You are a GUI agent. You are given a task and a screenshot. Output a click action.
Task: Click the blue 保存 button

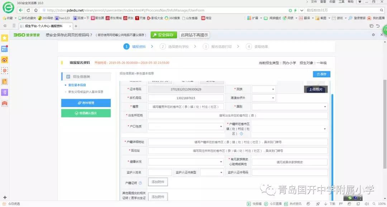tap(321, 74)
